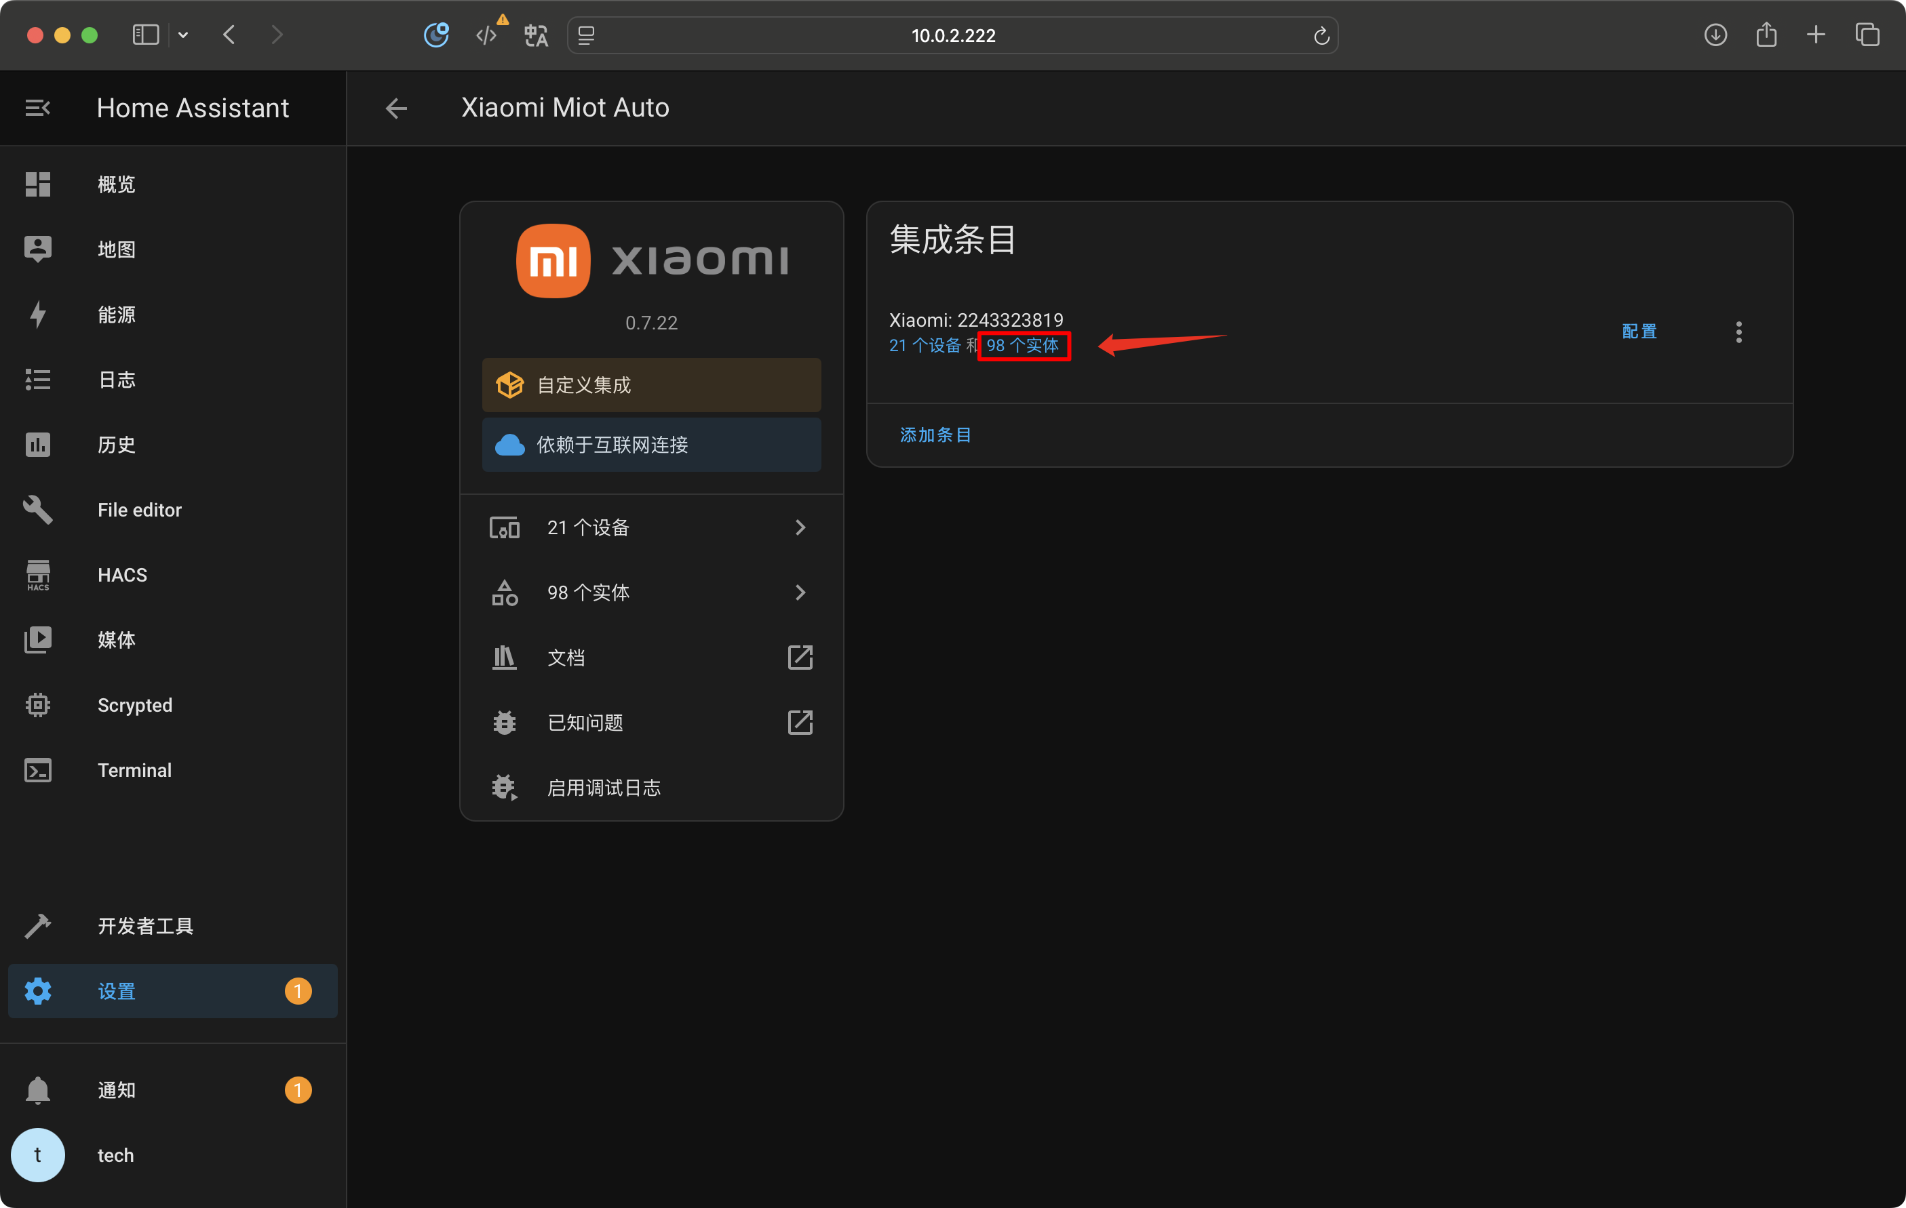Click the 自定义集成 banner

[651, 384]
